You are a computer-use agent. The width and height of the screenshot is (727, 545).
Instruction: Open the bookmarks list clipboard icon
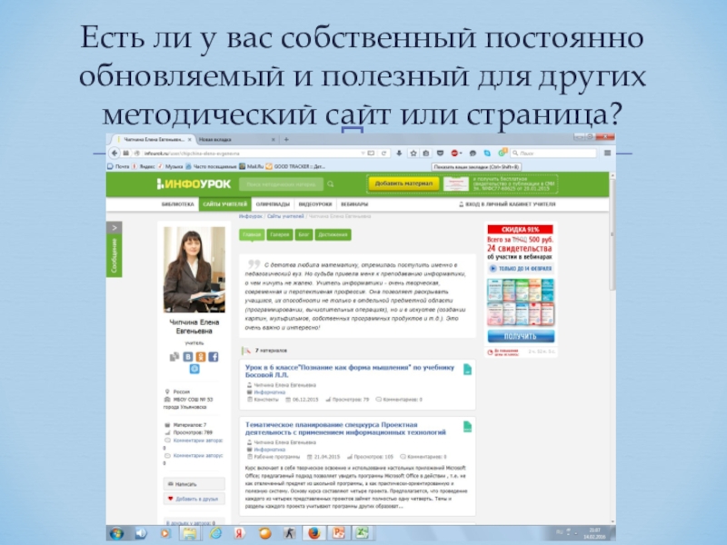point(426,153)
